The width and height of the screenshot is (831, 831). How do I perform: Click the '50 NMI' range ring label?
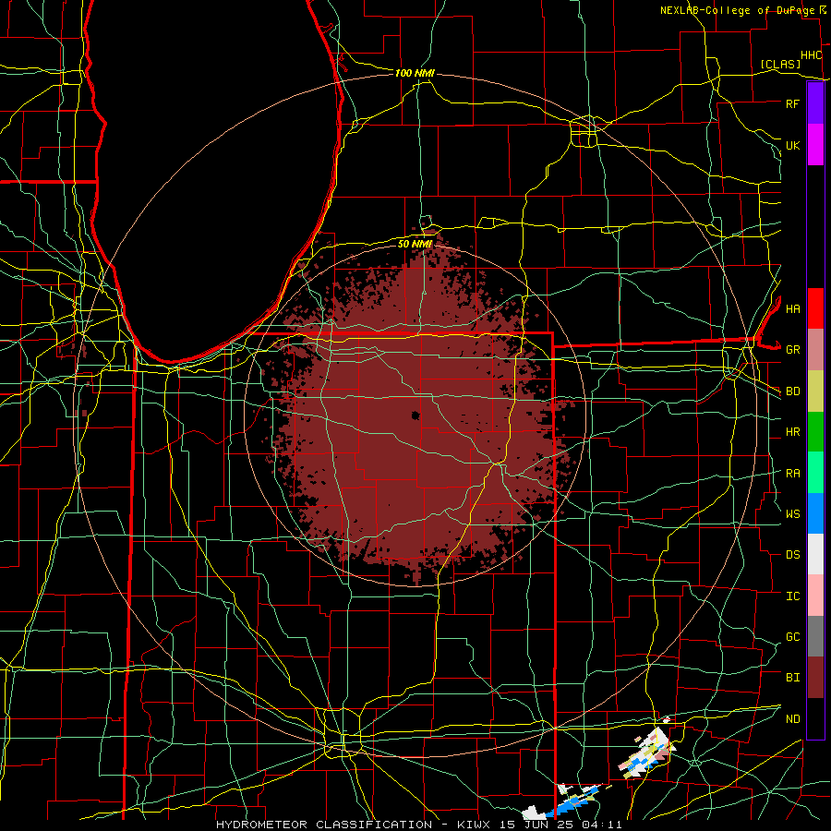tap(415, 244)
